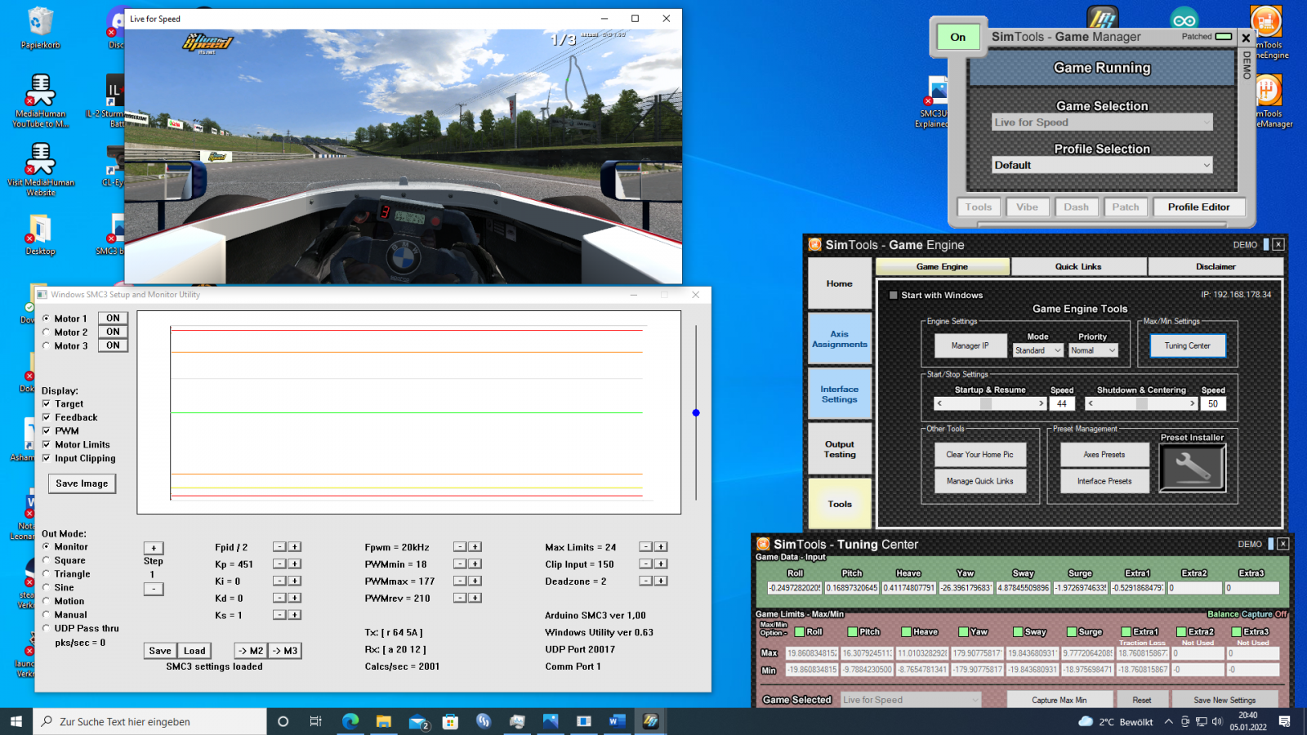The image size is (1307, 735).
Task: Select UDP Pass thru out mode
Action: pos(46,628)
